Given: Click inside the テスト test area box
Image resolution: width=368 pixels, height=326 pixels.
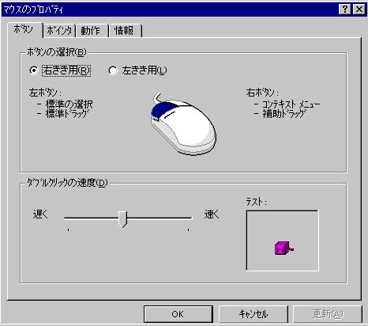Looking at the screenshot, I should pyautogui.click(x=282, y=241).
